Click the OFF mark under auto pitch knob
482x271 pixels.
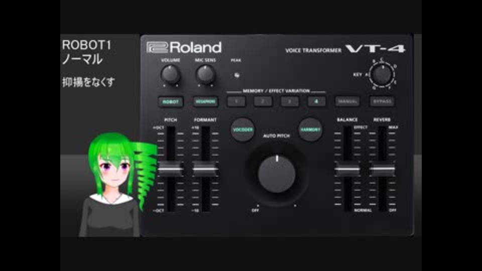[256, 210]
